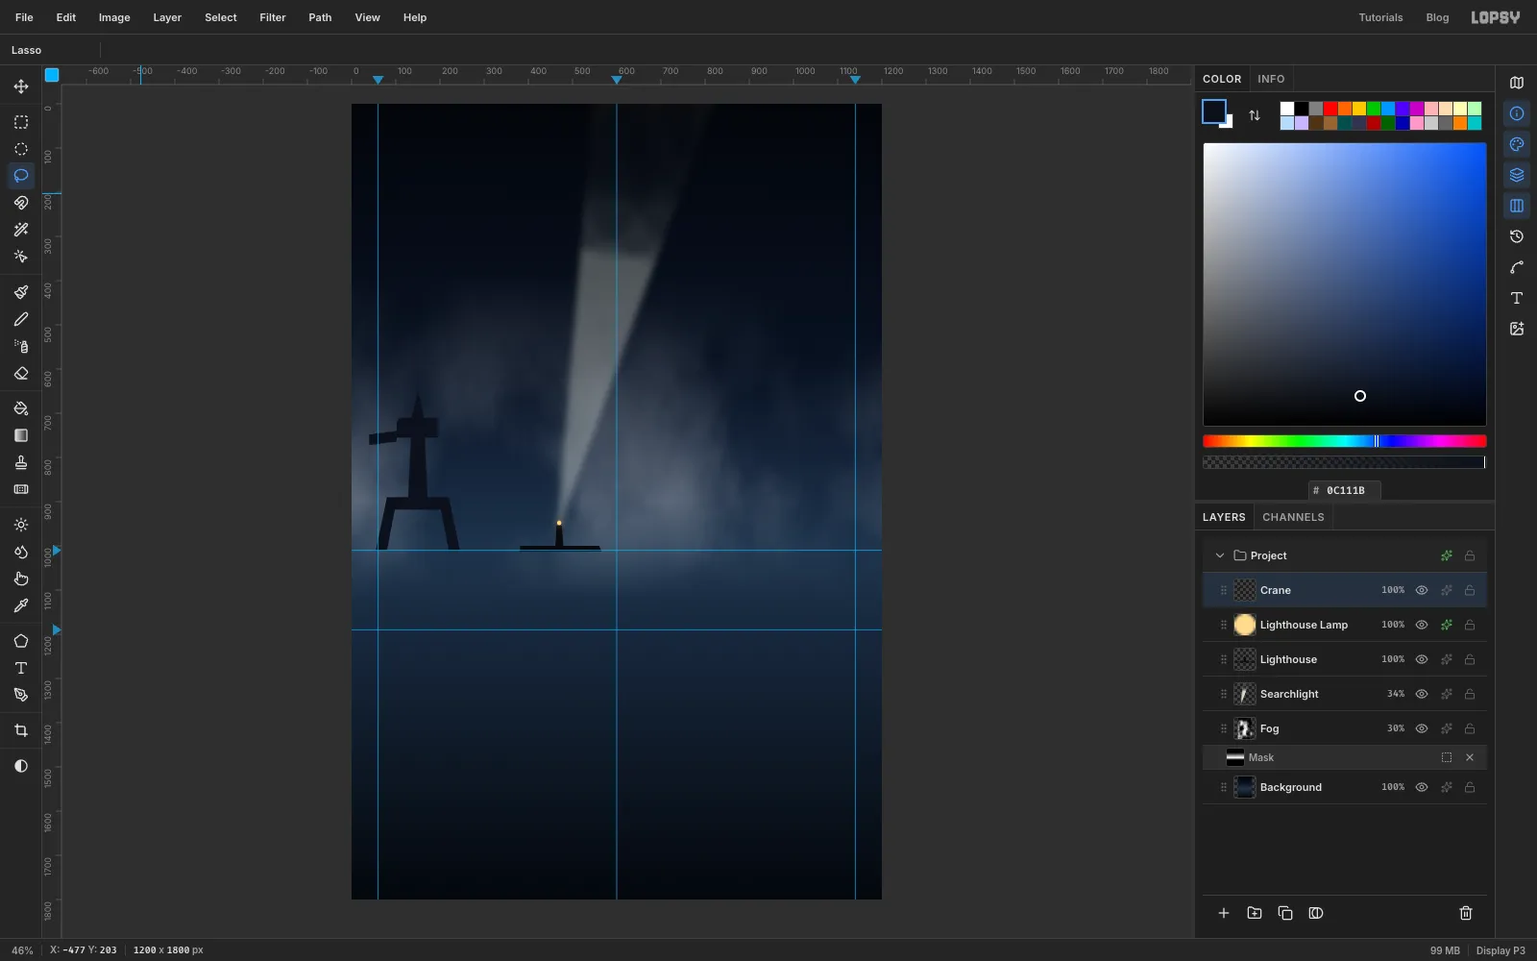Screen dimensions: 1537x961
Task: Select the Searchlight layer thumbnail
Action: pyautogui.click(x=1245, y=694)
